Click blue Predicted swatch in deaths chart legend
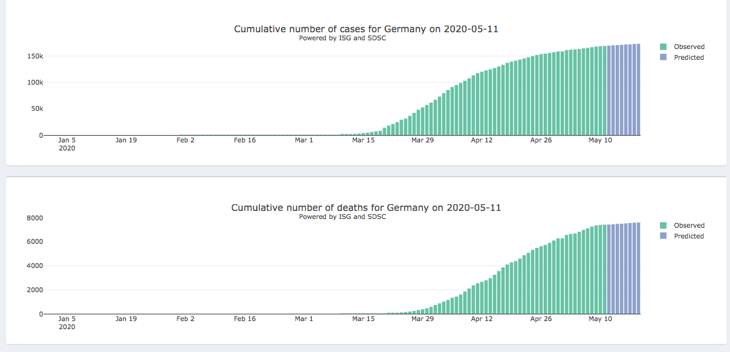This screenshot has width=730, height=352. (x=663, y=236)
